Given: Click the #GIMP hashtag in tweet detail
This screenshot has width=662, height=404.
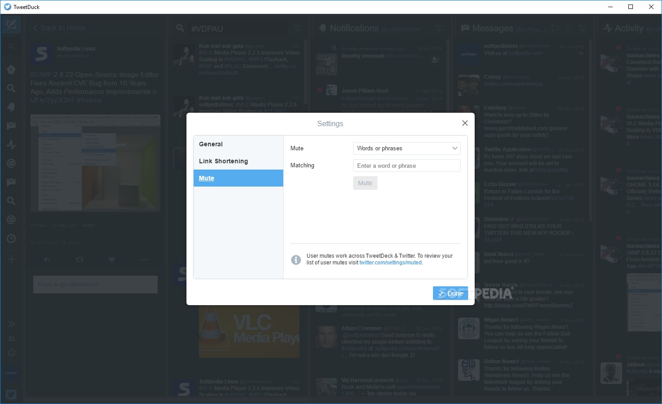Looking at the screenshot, I should [41, 75].
